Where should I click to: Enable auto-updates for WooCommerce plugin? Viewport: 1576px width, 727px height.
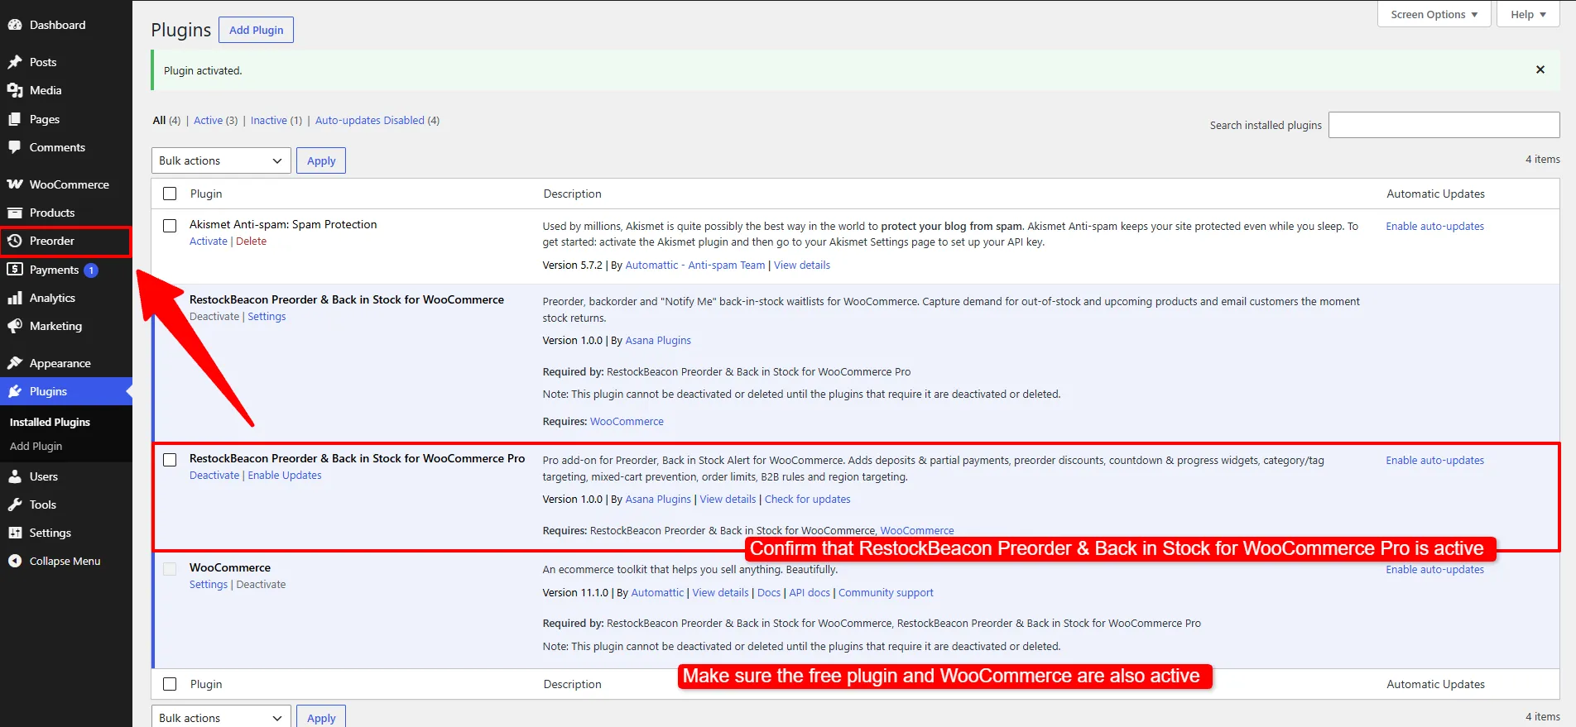point(1434,570)
